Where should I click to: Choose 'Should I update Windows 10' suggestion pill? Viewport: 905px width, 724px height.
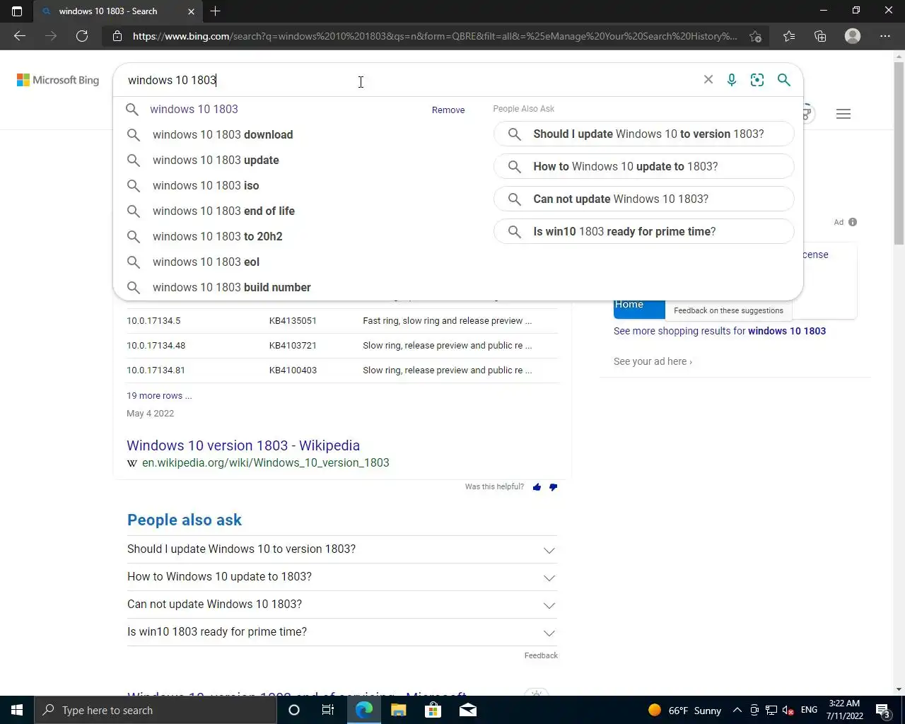point(643,134)
